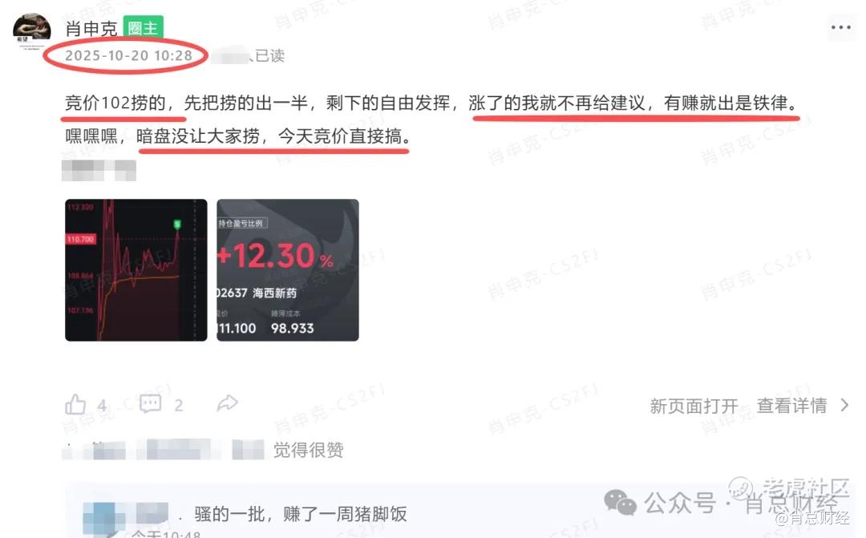Like the post with thumbs-up icon
Viewport: 866px width, 538px height.
(75, 404)
